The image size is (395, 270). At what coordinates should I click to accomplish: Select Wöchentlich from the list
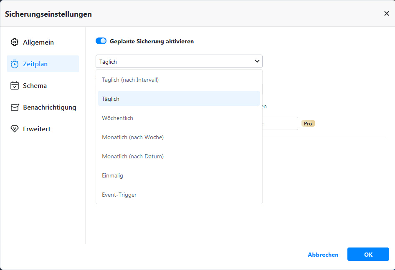point(118,118)
